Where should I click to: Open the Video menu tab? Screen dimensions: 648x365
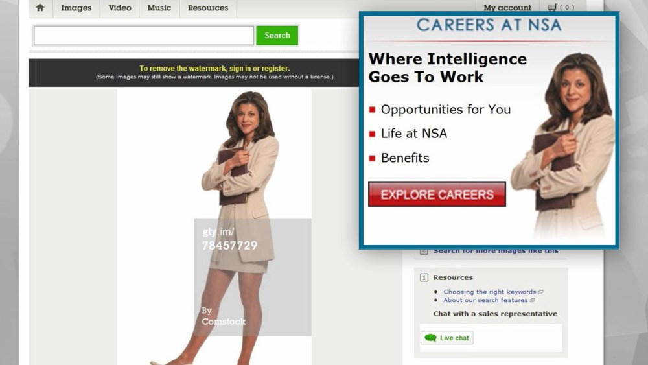pyautogui.click(x=120, y=8)
